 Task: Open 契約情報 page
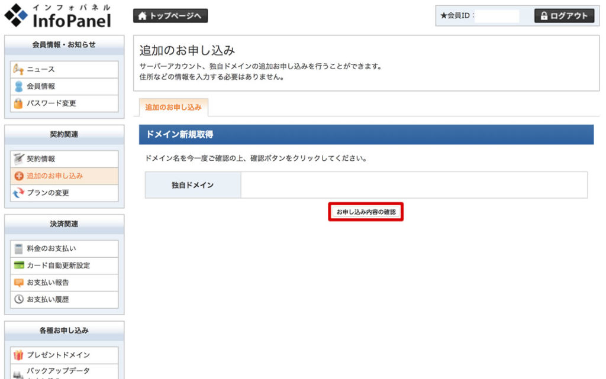(x=64, y=159)
